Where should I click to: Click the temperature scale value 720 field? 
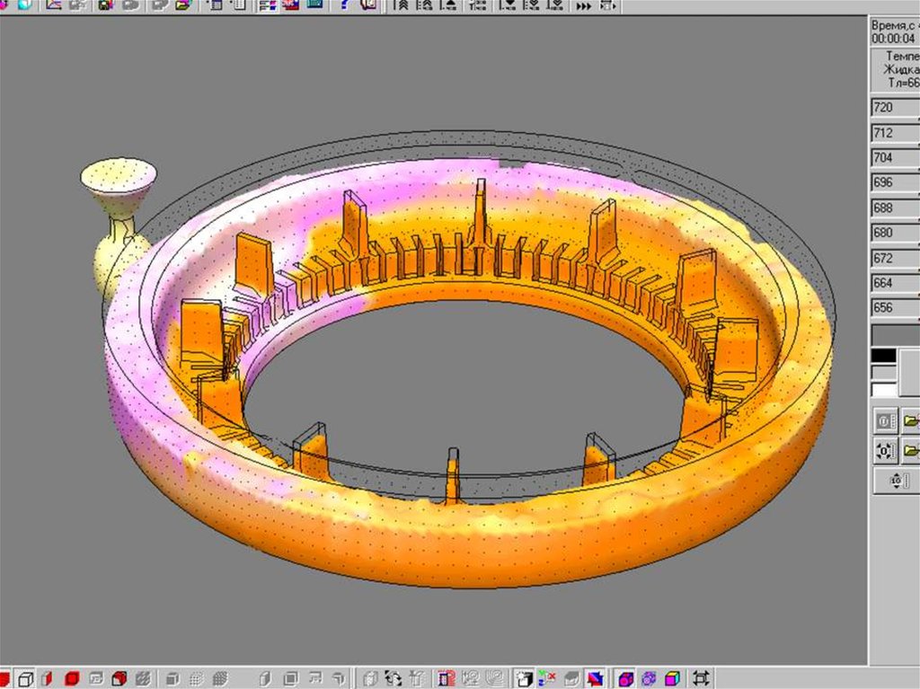point(894,108)
